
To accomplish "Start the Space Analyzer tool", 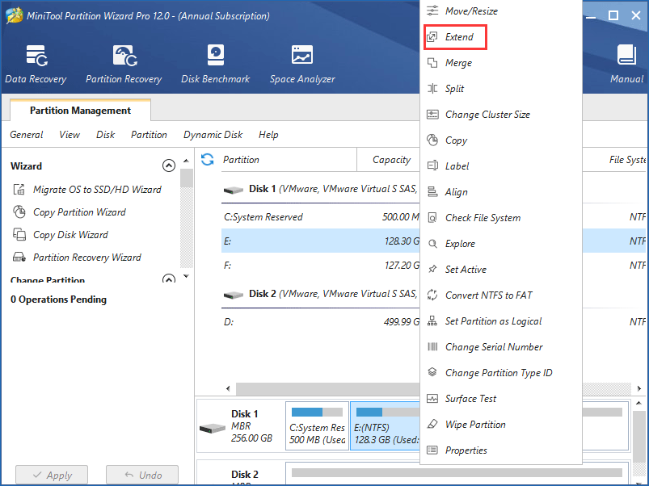I will pyautogui.click(x=302, y=64).
